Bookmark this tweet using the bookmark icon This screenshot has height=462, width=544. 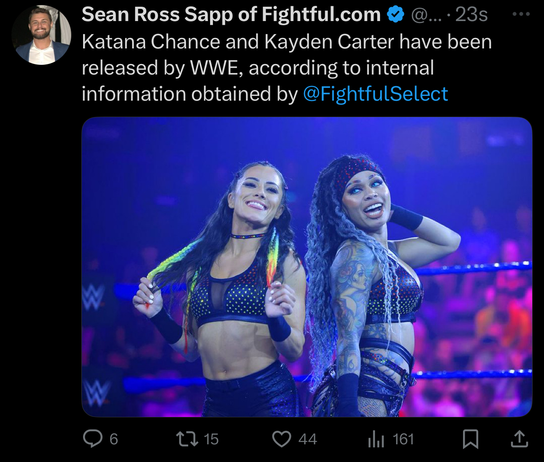click(x=470, y=439)
